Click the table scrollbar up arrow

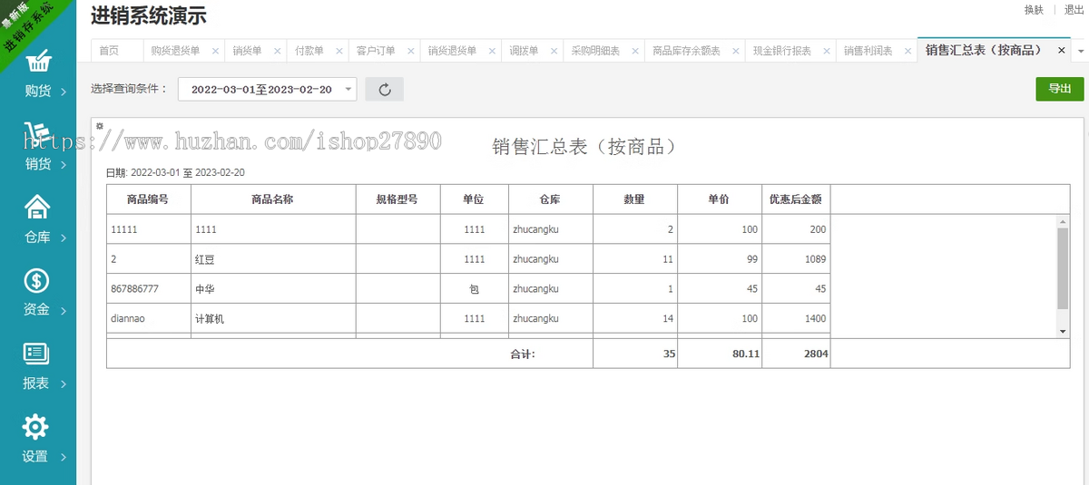coord(1063,221)
